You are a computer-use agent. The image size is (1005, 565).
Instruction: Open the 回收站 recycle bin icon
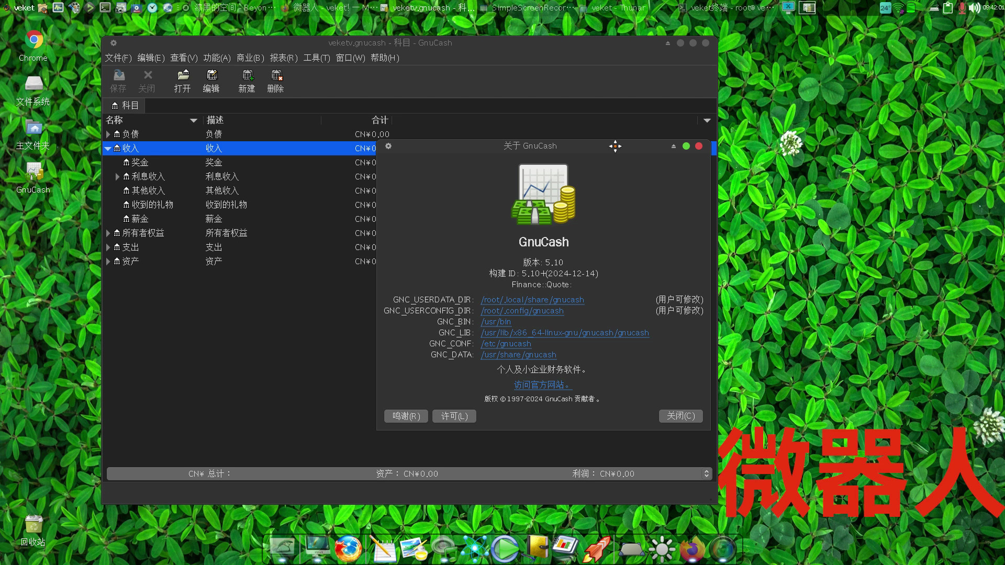(33, 530)
